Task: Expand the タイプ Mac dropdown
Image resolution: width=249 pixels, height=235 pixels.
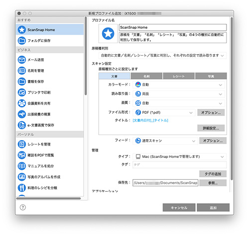Action: [179, 157]
